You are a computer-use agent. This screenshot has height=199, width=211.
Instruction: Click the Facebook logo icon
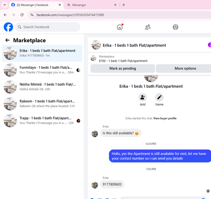tap(8, 27)
